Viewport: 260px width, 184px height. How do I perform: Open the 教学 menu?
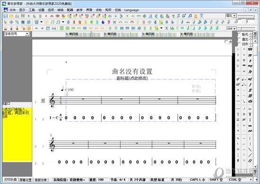79,10
